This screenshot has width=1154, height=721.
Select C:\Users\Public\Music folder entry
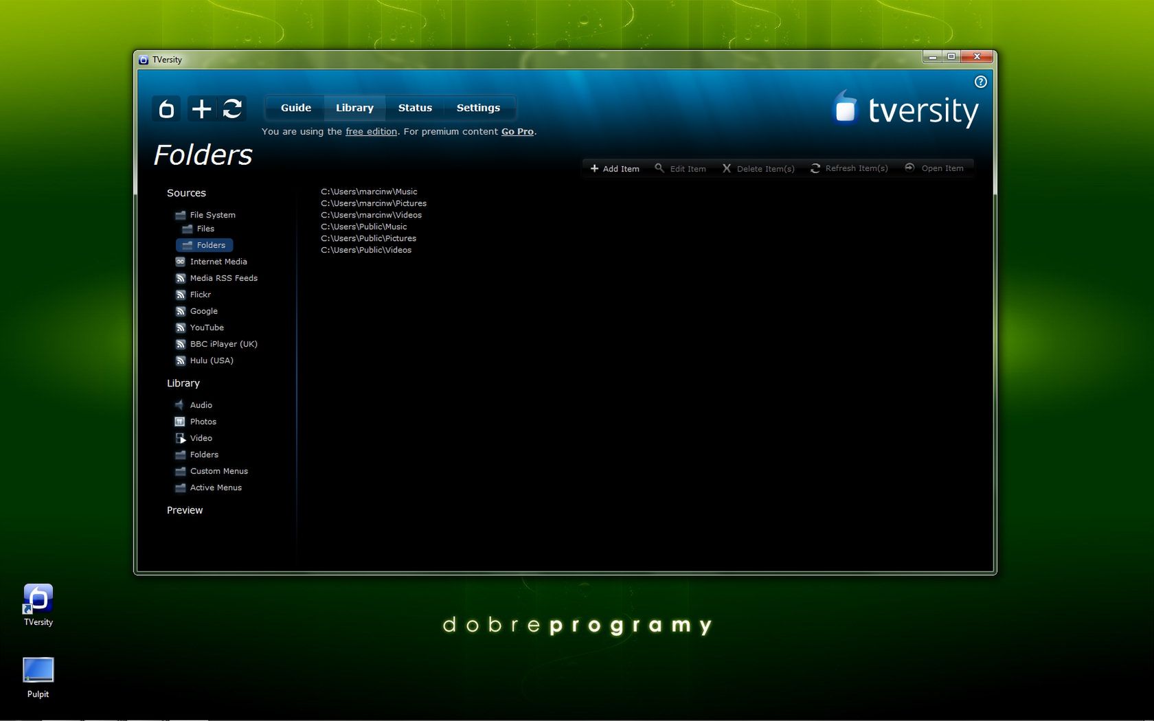click(x=364, y=227)
